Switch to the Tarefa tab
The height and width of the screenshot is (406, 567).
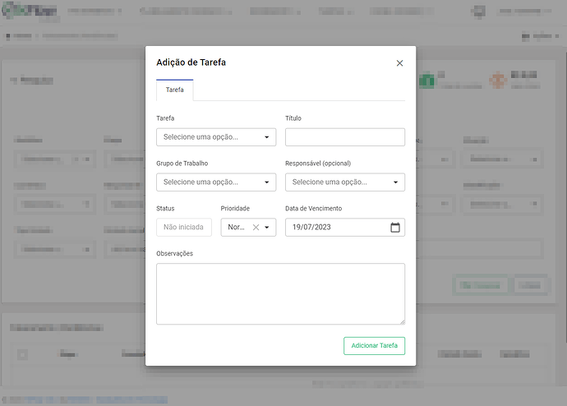click(x=175, y=90)
